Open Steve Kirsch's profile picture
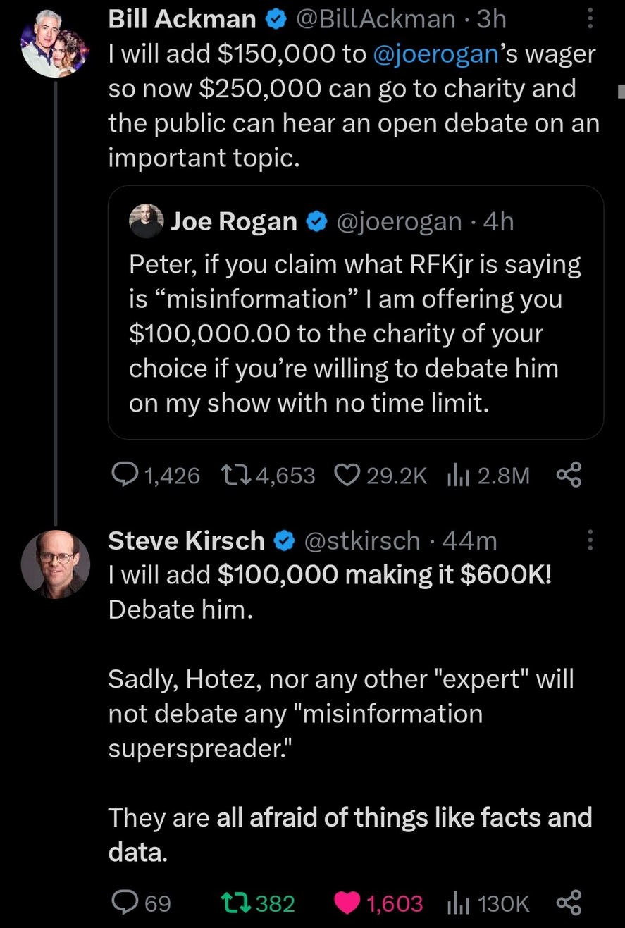 (x=55, y=564)
